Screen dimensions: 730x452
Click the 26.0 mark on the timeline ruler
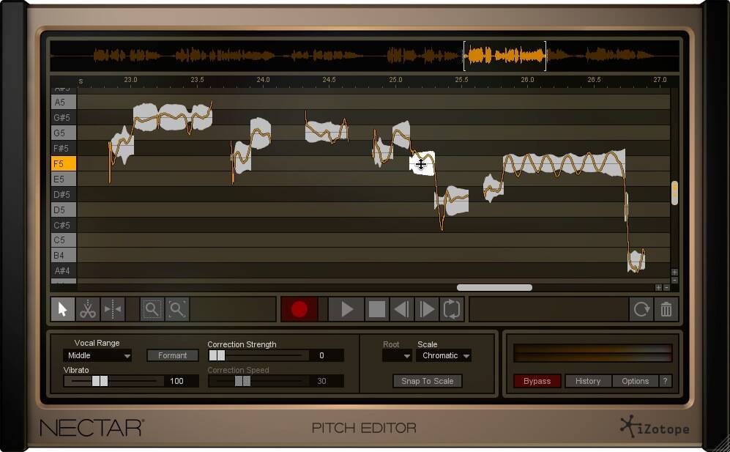(527, 80)
